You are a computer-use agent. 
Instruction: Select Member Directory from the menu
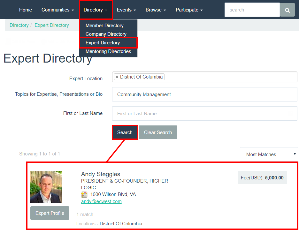pos(104,26)
